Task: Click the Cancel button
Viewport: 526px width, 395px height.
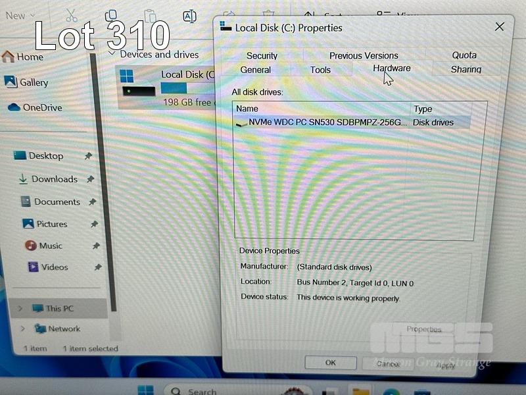Action: (x=381, y=363)
